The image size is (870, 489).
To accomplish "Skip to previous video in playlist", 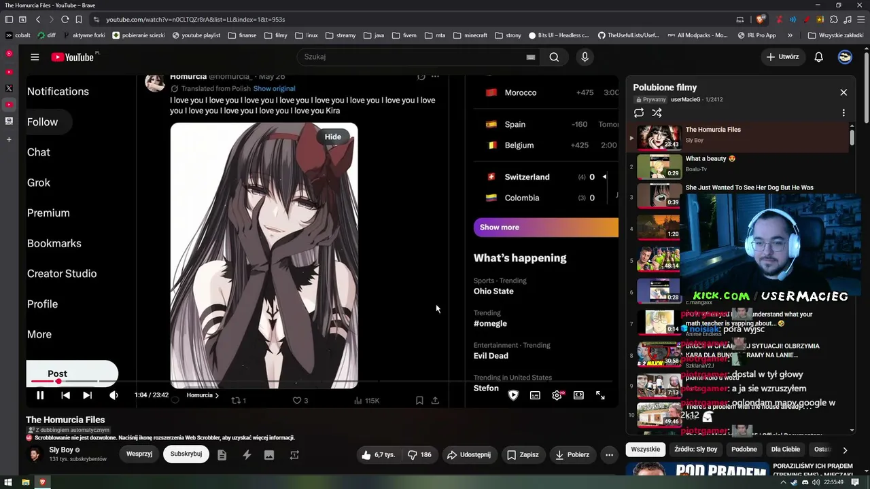I will [x=65, y=395].
